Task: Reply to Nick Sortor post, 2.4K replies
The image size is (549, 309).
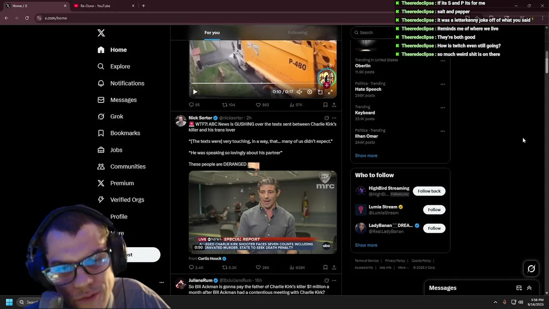Action: (x=196, y=267)
